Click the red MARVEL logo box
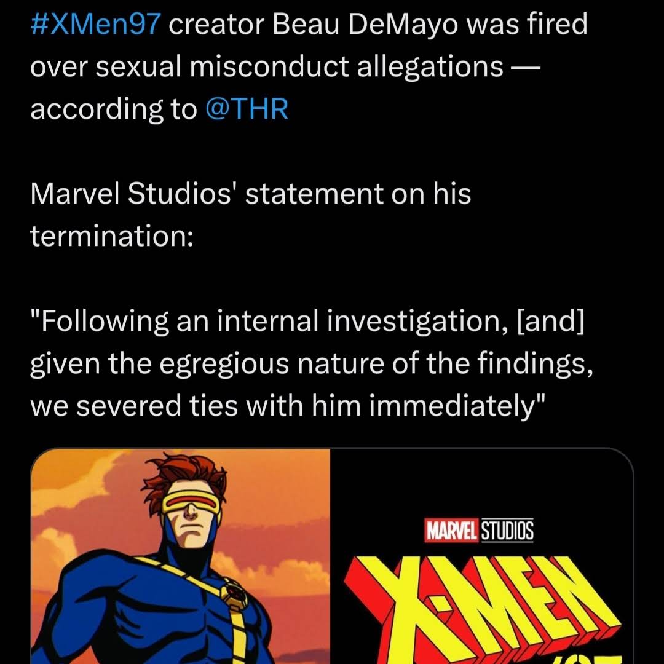Viewport: 664px width, 664px height. point(452,531)
